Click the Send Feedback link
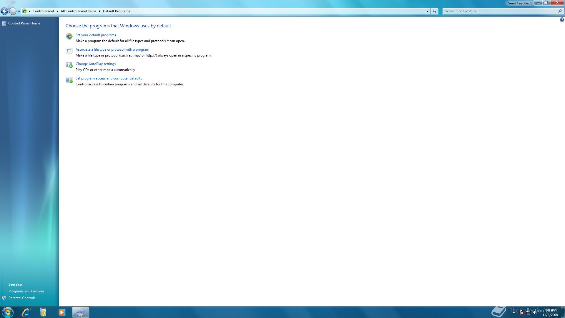This screenshot has width=565, height=318. (x=520, y=3)
